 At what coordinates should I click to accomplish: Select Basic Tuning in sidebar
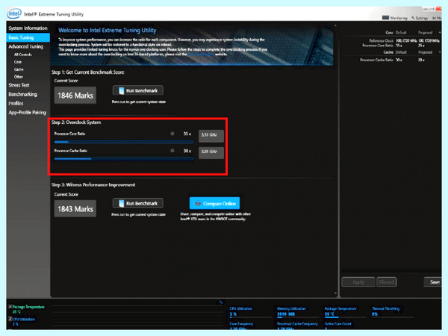point(28,37)
